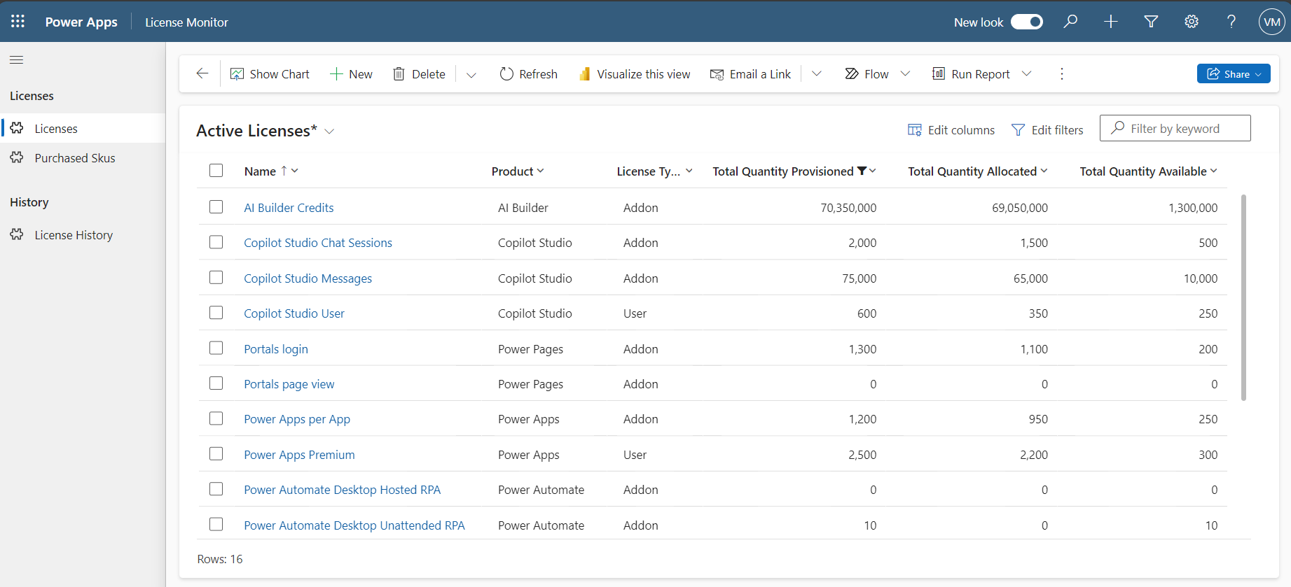Create a New record

[x=351, y=74]
